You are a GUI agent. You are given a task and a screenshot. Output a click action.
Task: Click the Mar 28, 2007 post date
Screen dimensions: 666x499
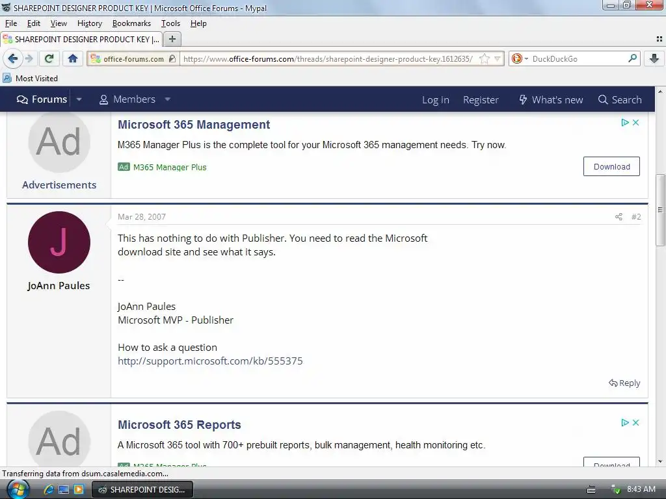pyautogui.click(x=141, y=217)
